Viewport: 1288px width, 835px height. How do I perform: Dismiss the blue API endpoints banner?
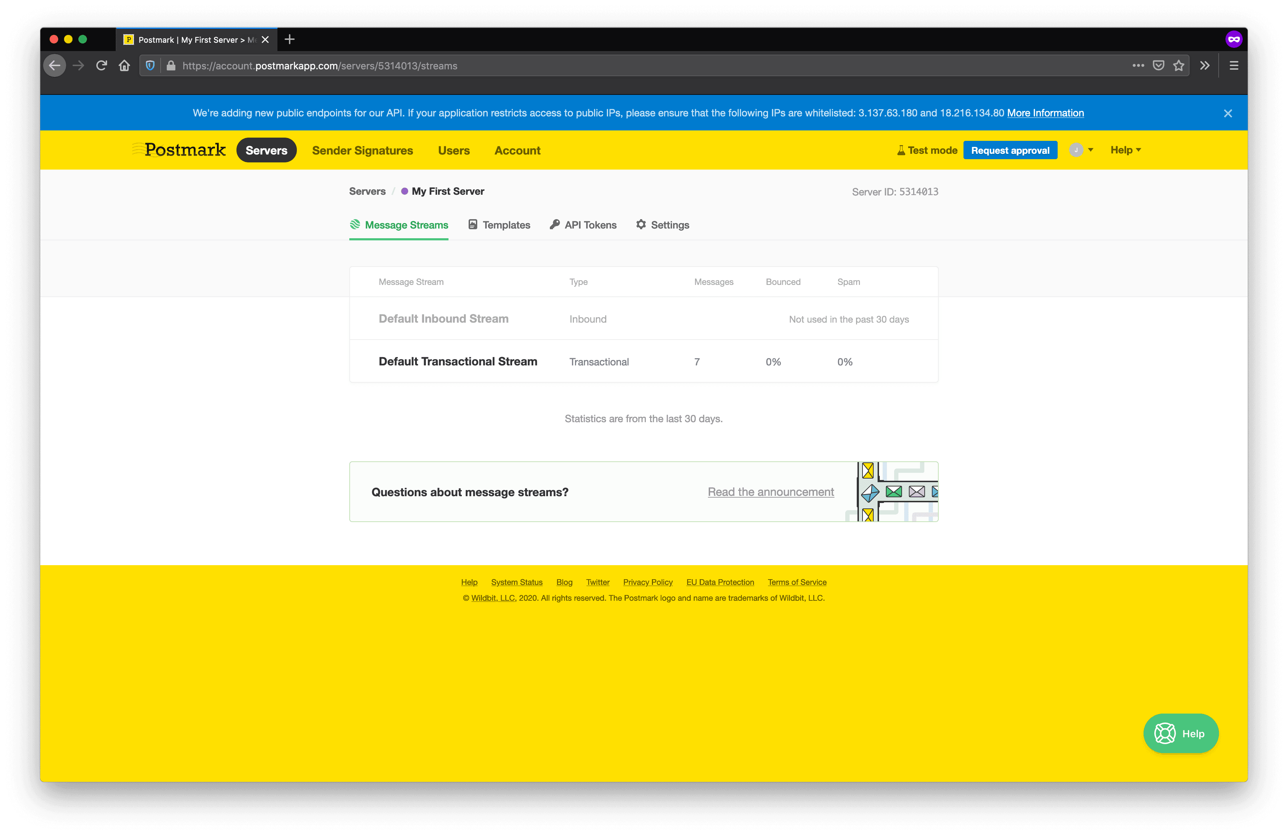point(1228,113)
